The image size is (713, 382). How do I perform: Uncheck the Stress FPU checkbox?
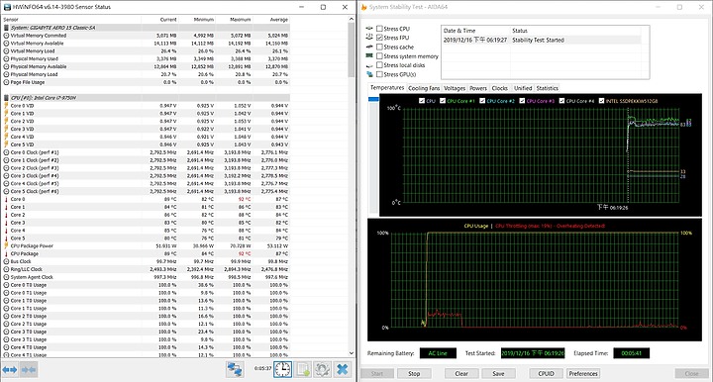379,38
